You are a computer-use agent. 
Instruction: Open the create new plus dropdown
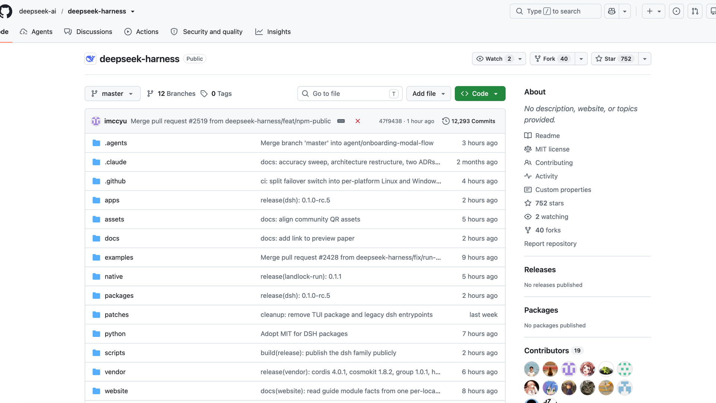click(x=654, y=11)
